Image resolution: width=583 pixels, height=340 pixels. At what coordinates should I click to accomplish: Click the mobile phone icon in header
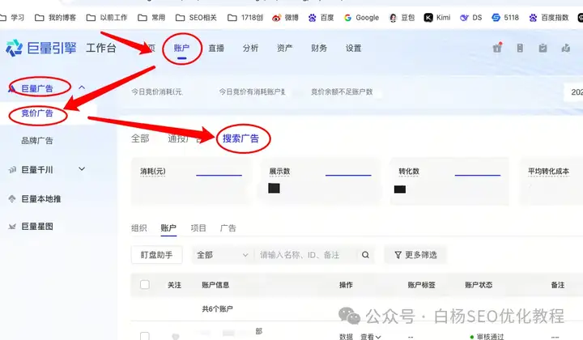tap(520, 48)
